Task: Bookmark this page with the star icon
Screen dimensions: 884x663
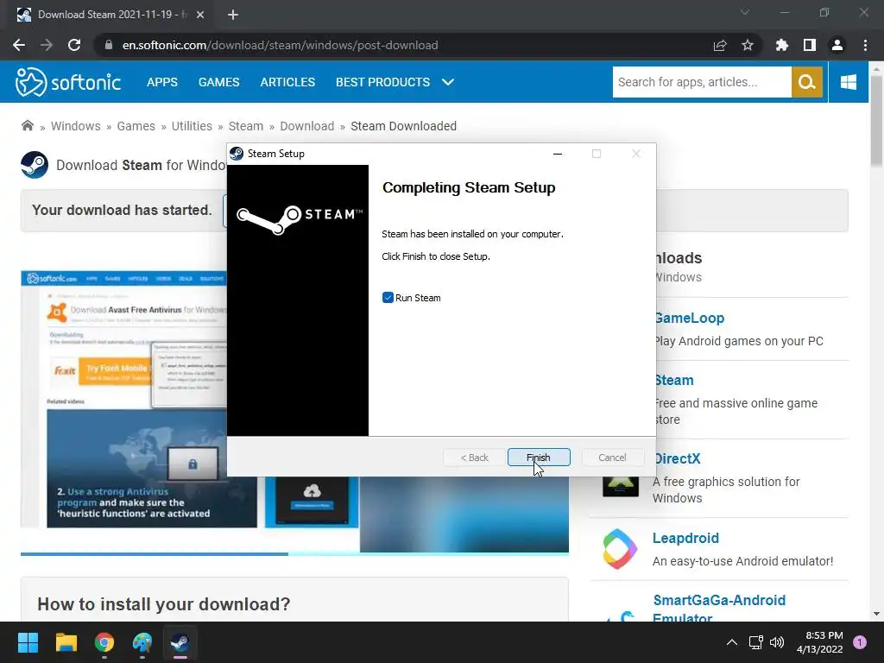Action: (x=748, y=45)
